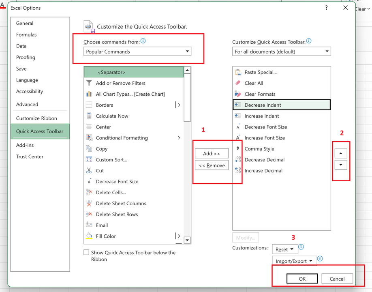372x292 pixels.
Task: Click the Paste Special clipboard icon
Action: pos(238,72)
